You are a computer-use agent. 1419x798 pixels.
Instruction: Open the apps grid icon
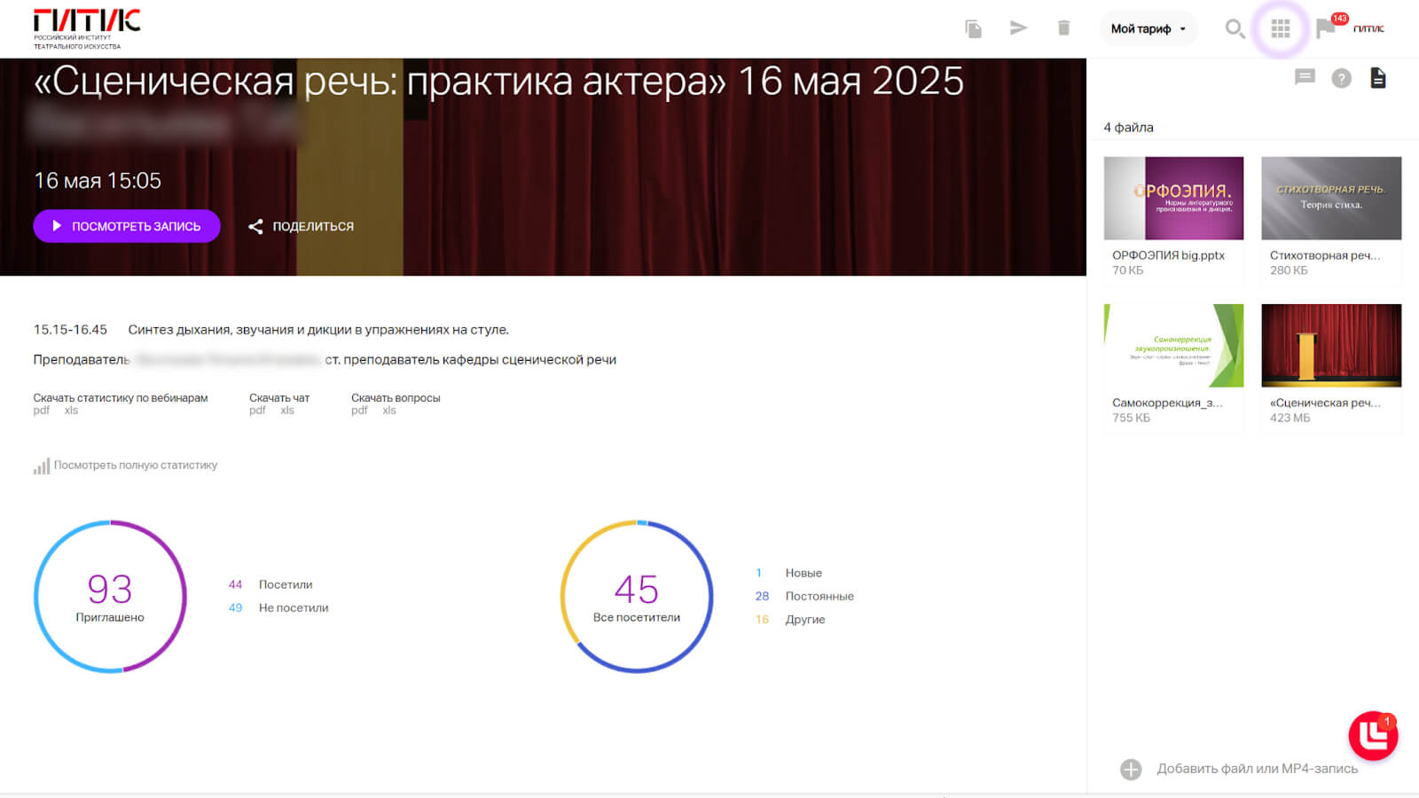[x=1280, y=29]
